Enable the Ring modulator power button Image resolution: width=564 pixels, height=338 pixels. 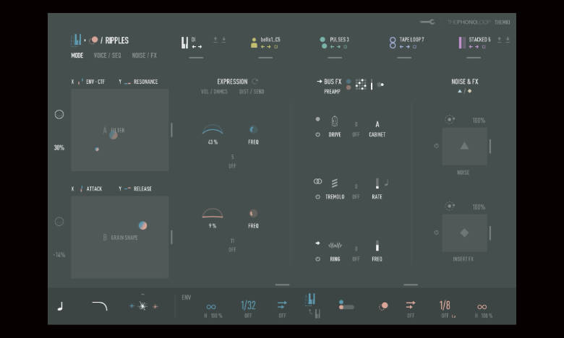click(318, 259)
